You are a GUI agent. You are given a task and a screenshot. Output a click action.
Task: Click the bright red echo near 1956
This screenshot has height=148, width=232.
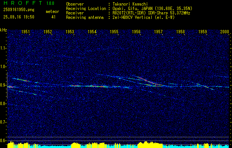pos(149,81)
